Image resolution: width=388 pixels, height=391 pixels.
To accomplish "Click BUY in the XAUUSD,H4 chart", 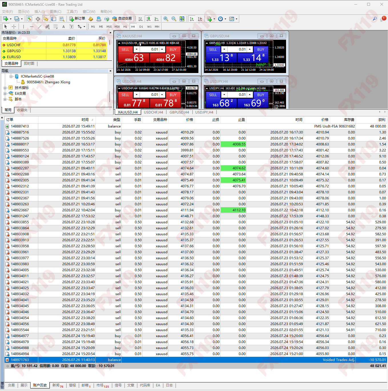I will [173, 50].
